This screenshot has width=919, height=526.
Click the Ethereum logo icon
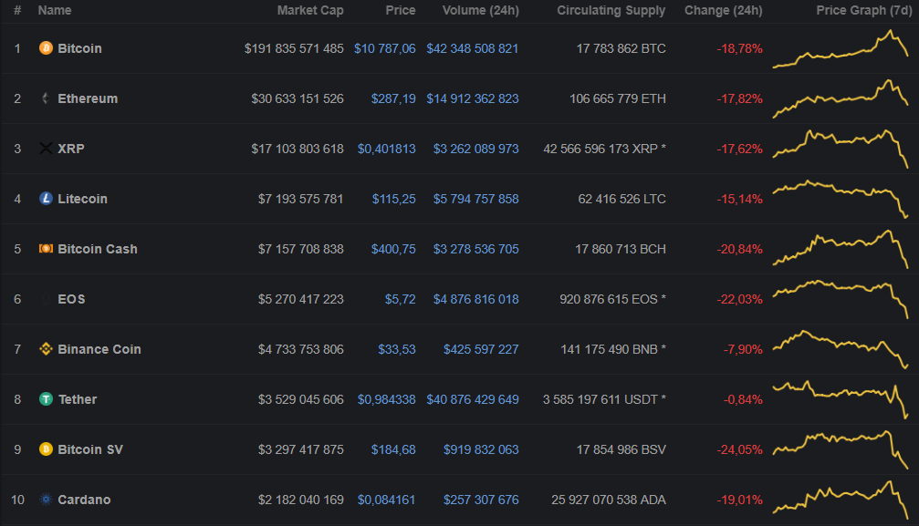[46, 98]
